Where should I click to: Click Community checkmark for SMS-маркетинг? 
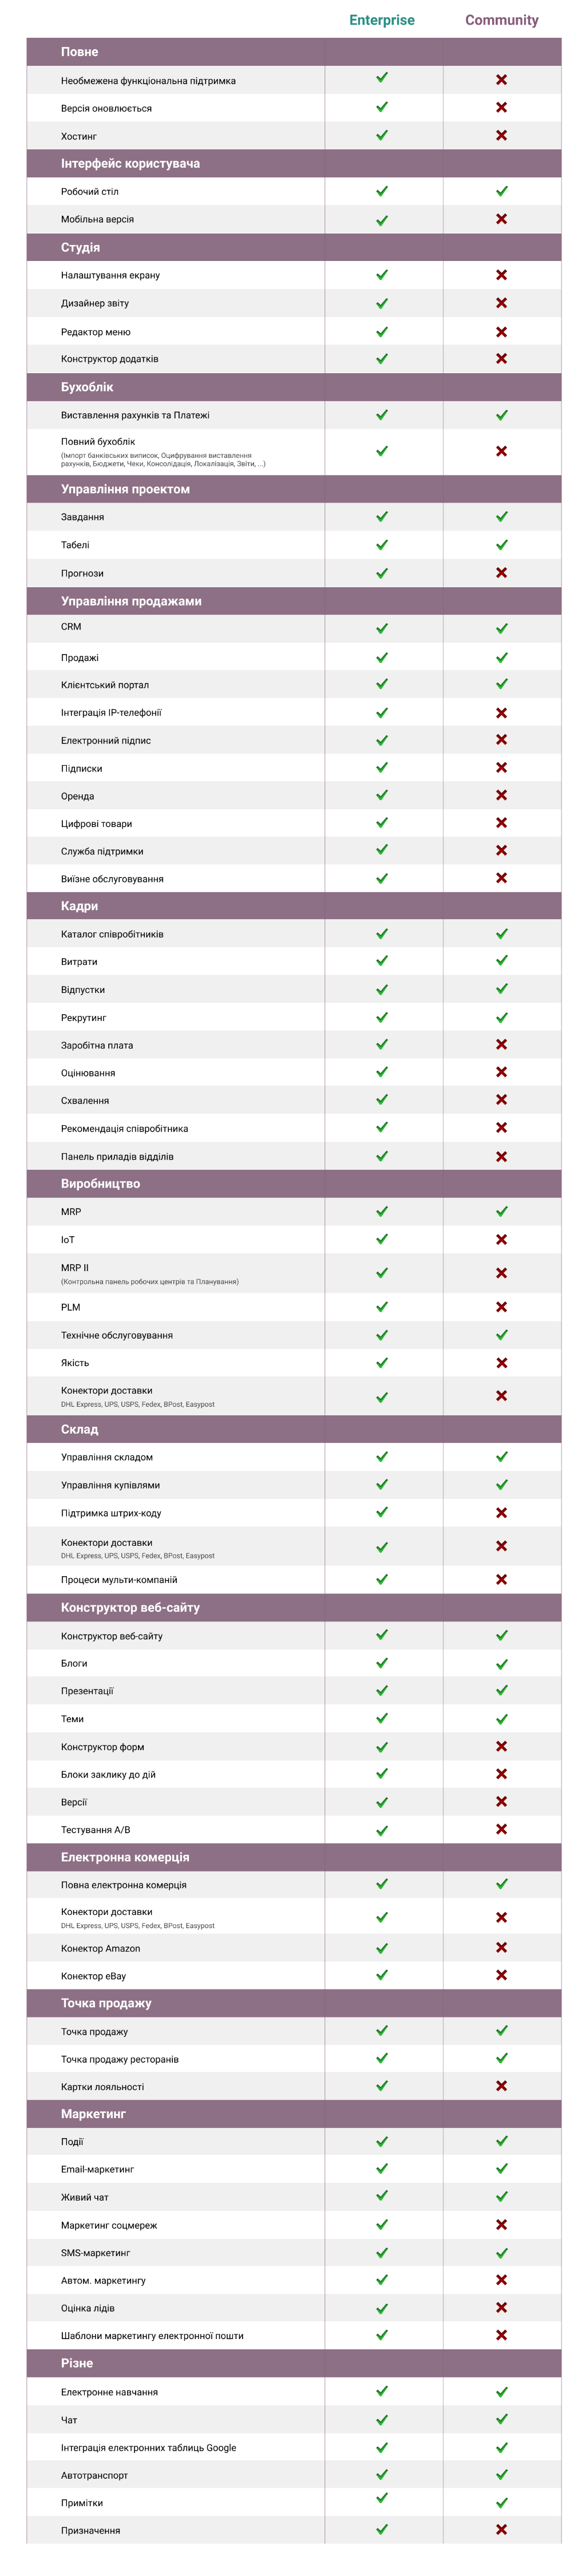(501, 2252)
